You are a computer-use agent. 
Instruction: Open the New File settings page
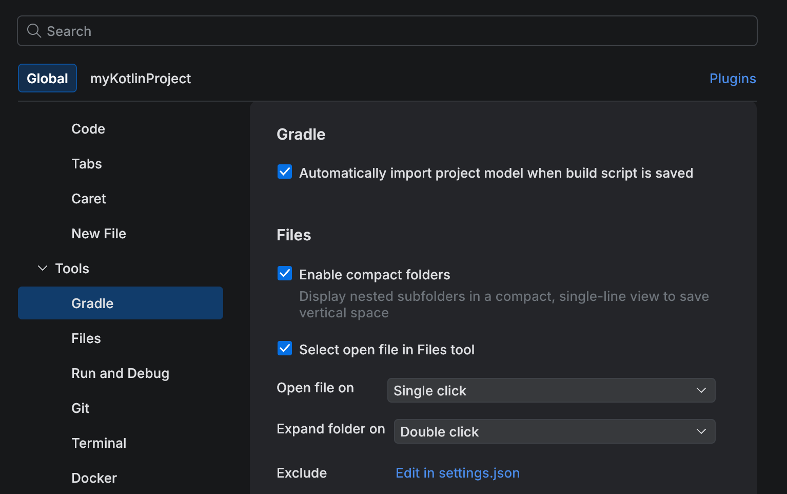tap(99, 233)
